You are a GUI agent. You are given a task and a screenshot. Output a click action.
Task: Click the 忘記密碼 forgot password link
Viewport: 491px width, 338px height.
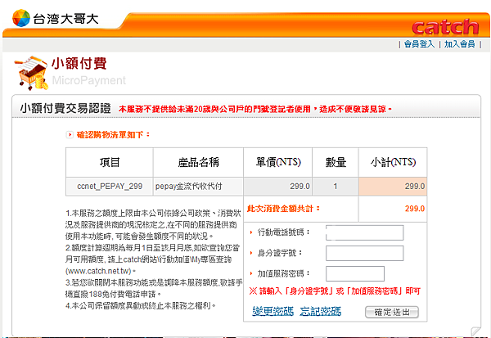(x=320, y=311)
